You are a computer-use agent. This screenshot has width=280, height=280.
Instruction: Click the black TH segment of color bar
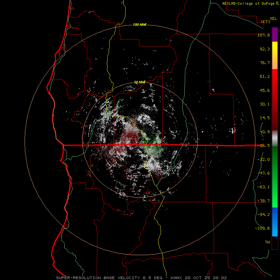(275, 243)
